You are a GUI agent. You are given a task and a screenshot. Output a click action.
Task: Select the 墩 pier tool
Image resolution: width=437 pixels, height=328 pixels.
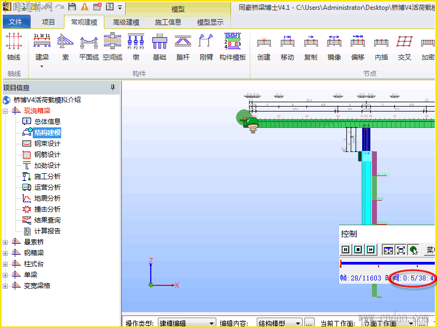pos(135,46)
